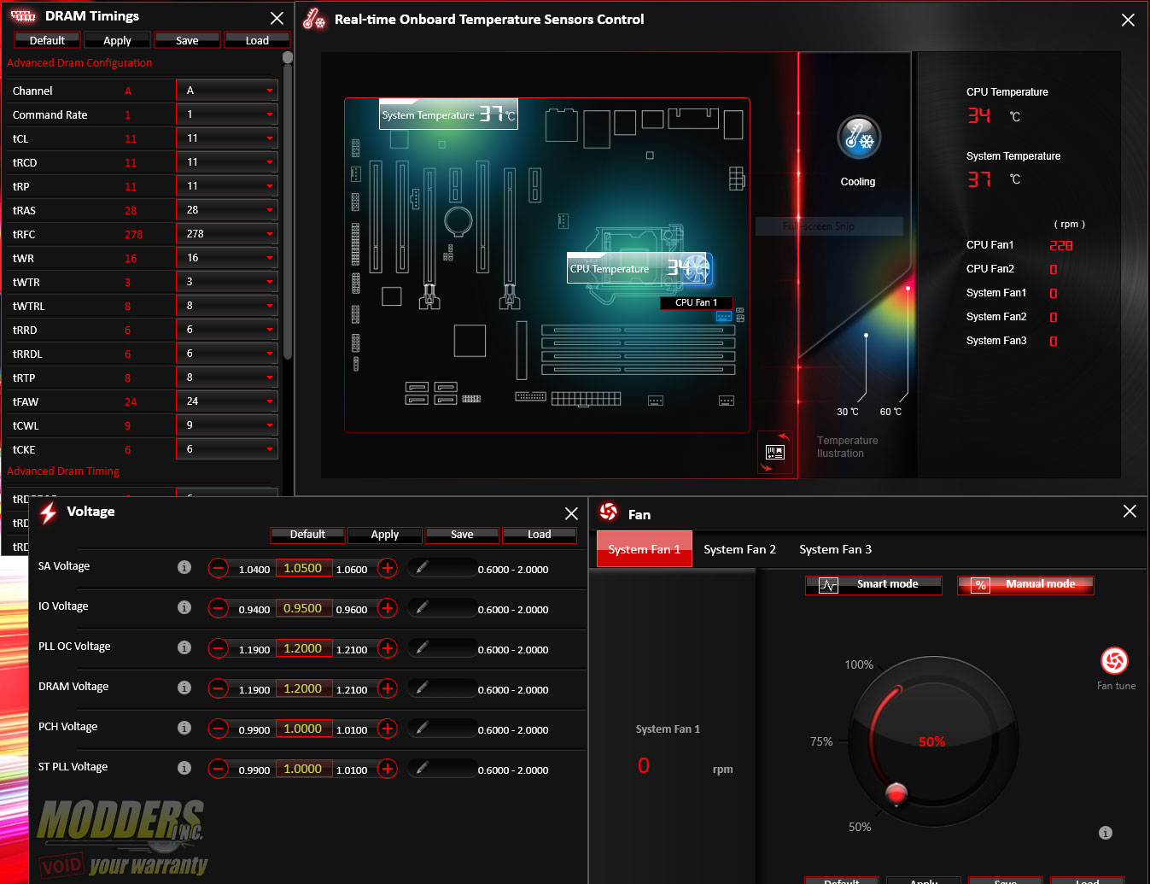Open IO Voltage info icon

pyautogui.click(x=184, y=607)
